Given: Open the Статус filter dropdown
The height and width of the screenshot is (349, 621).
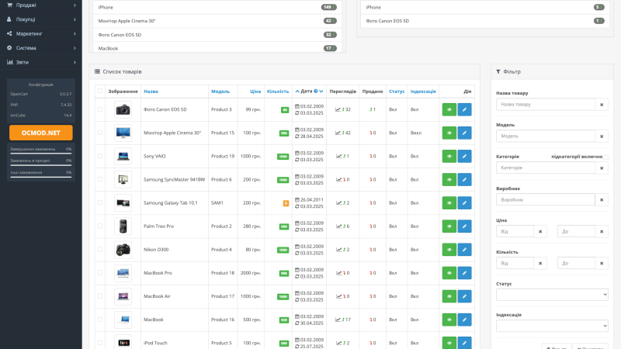Looking at the screenshot, I should (552, 295).
